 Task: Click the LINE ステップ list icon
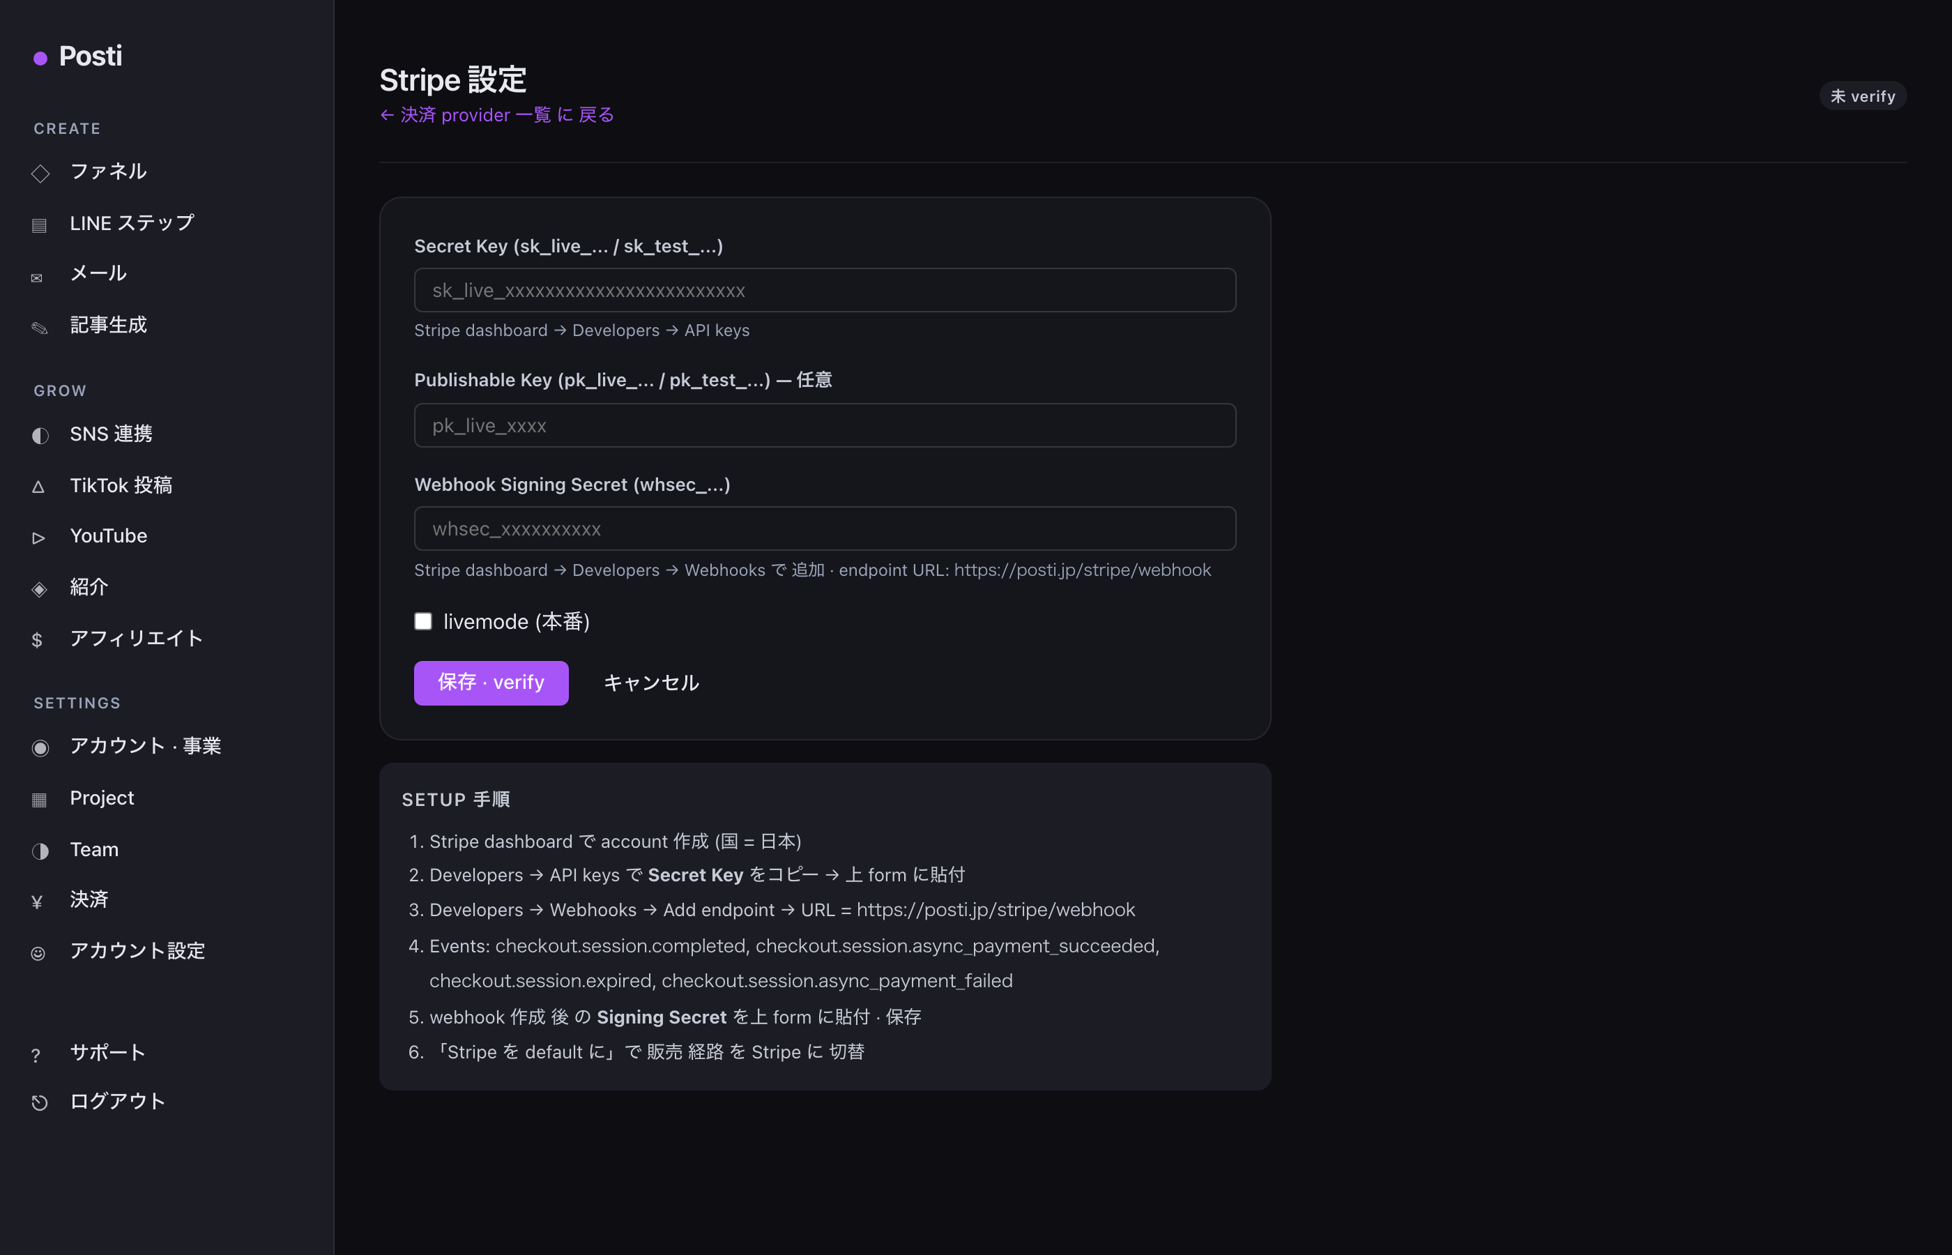tap(39, 225)
